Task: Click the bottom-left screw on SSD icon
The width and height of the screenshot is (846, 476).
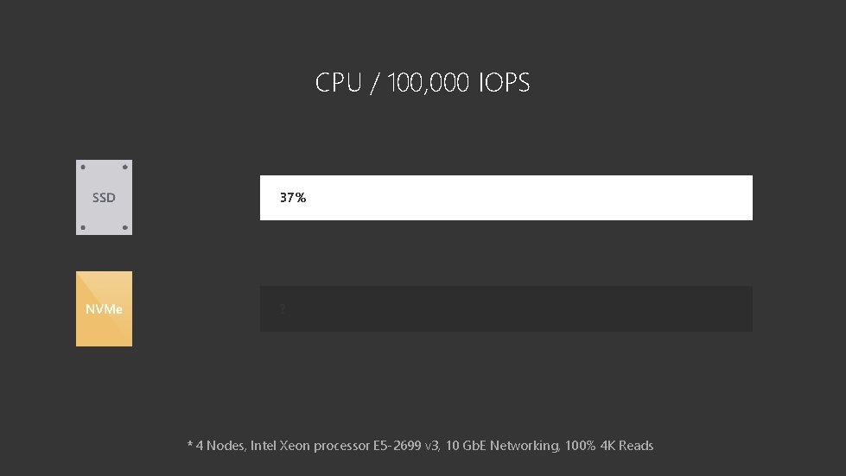Action: tap(83, 227)
